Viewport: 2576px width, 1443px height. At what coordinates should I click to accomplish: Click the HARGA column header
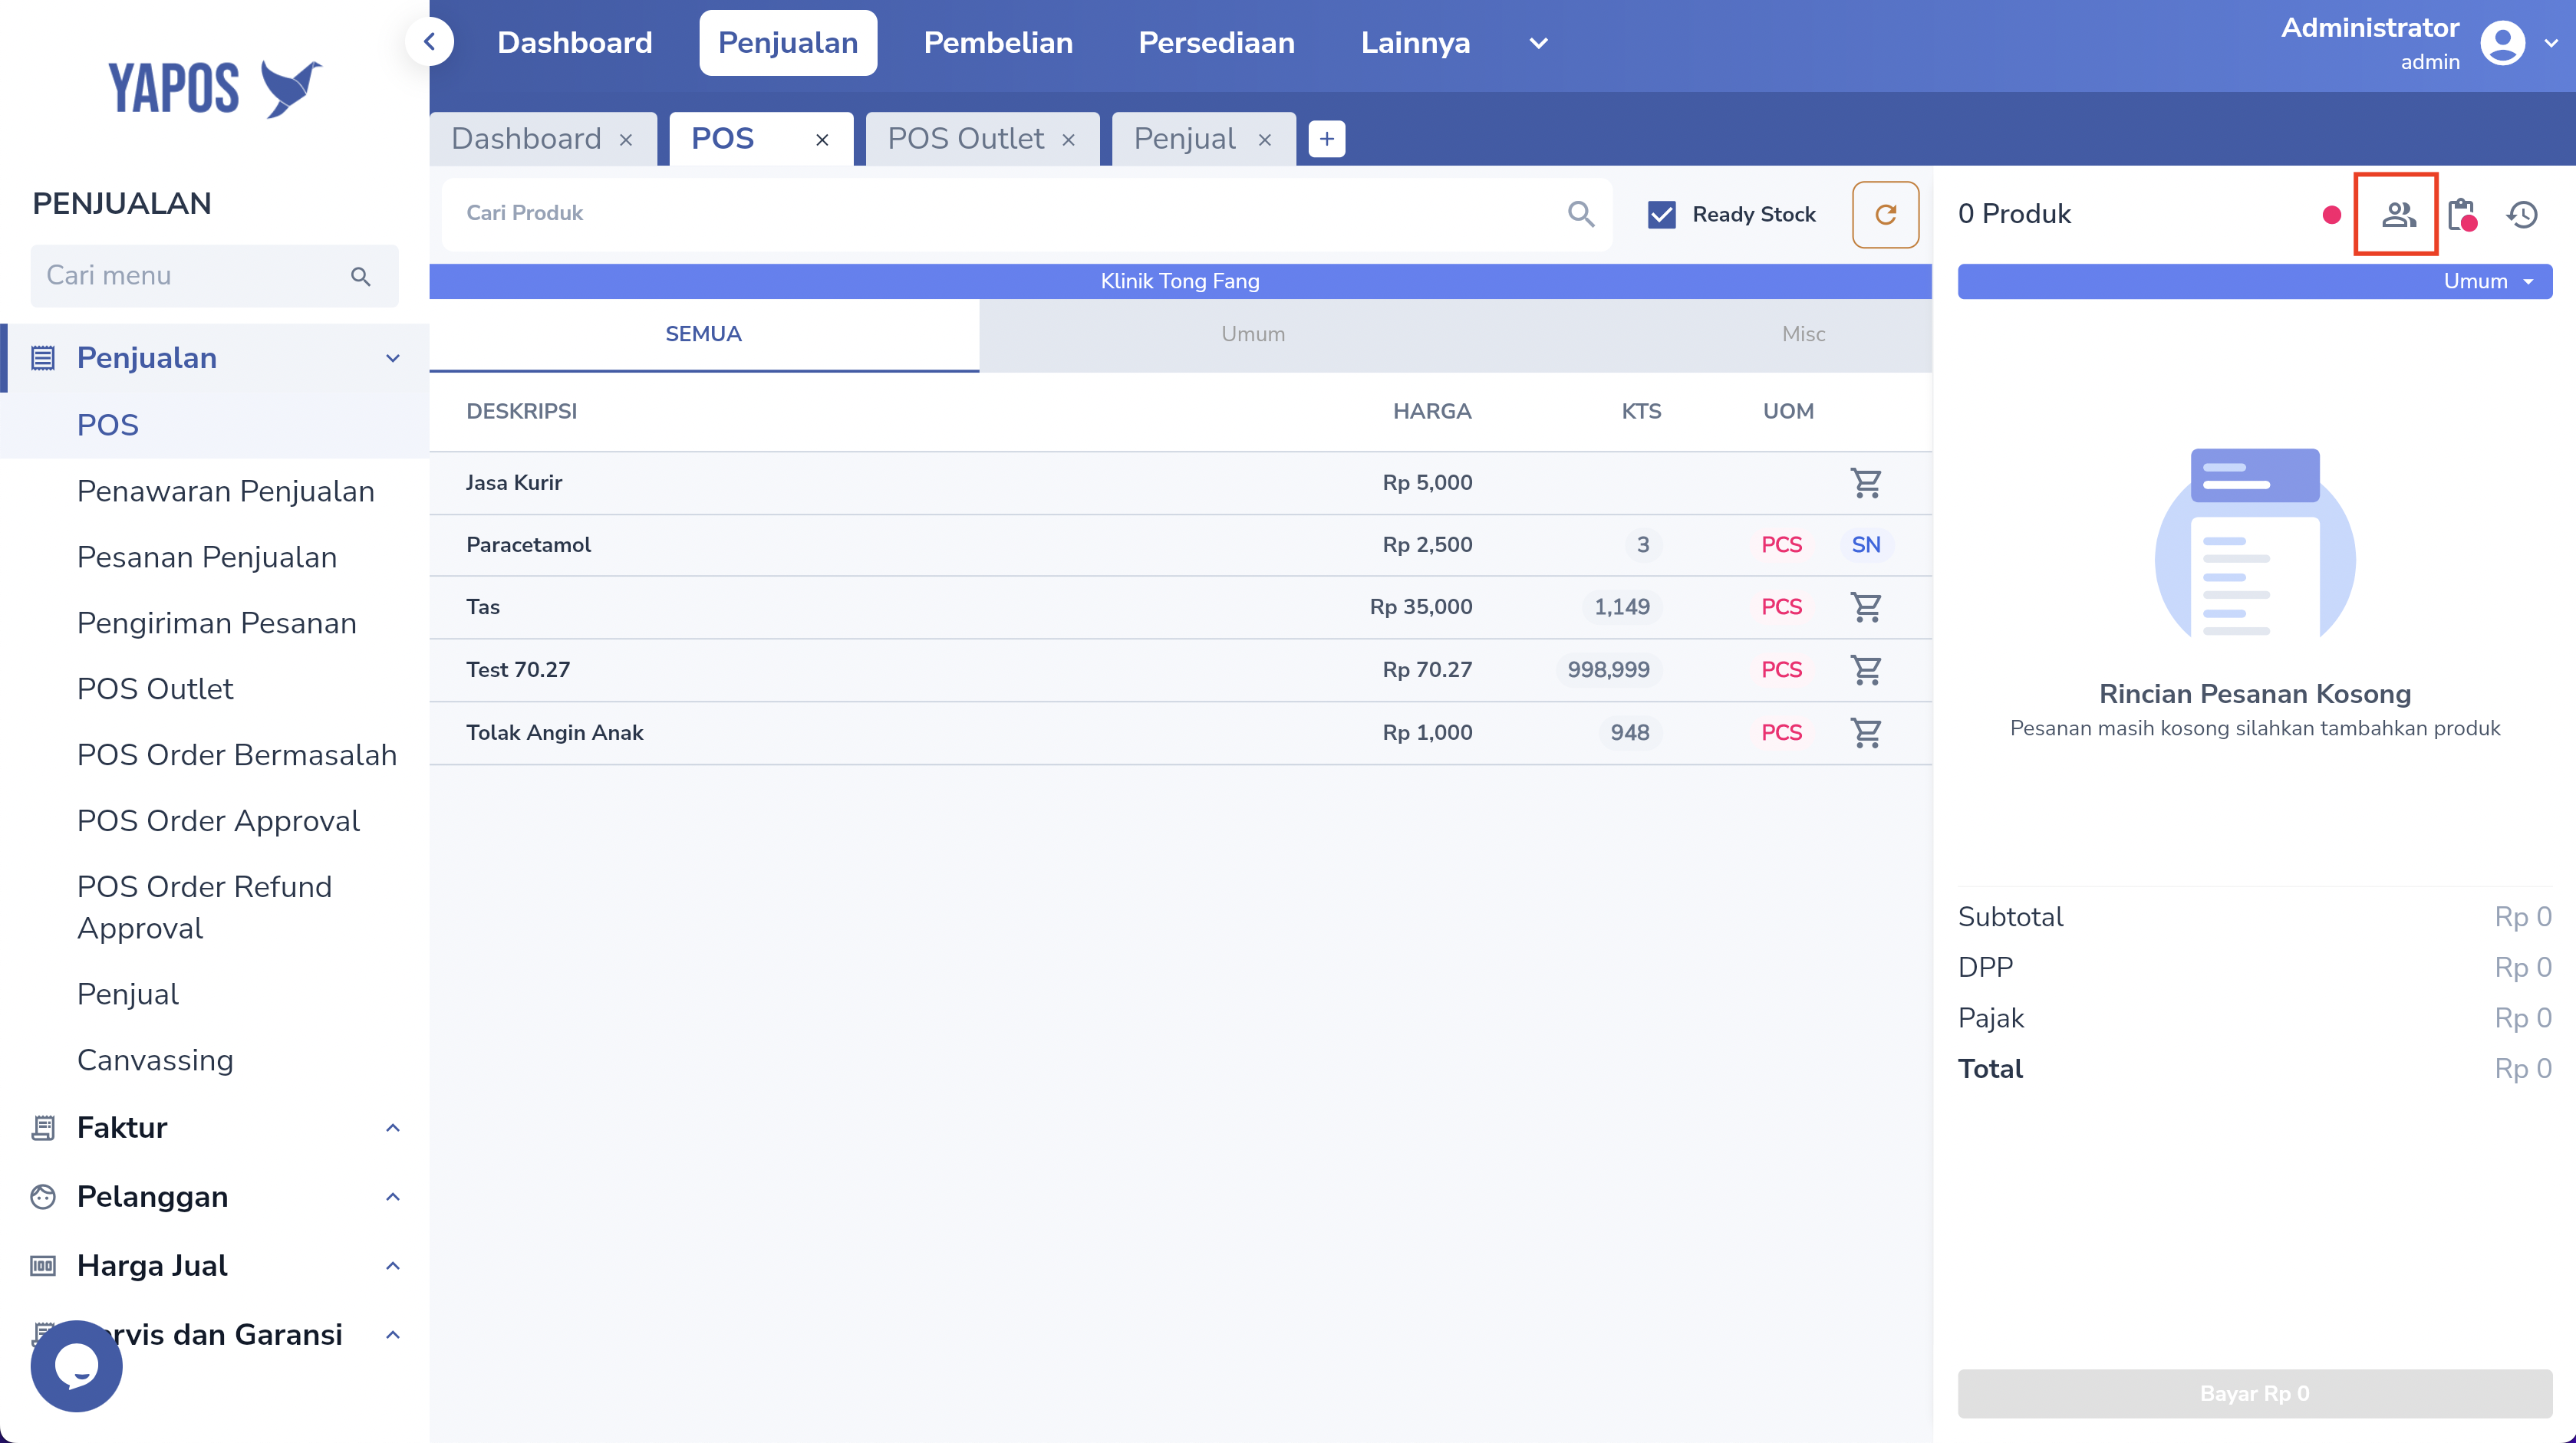tap(1431, 411)
